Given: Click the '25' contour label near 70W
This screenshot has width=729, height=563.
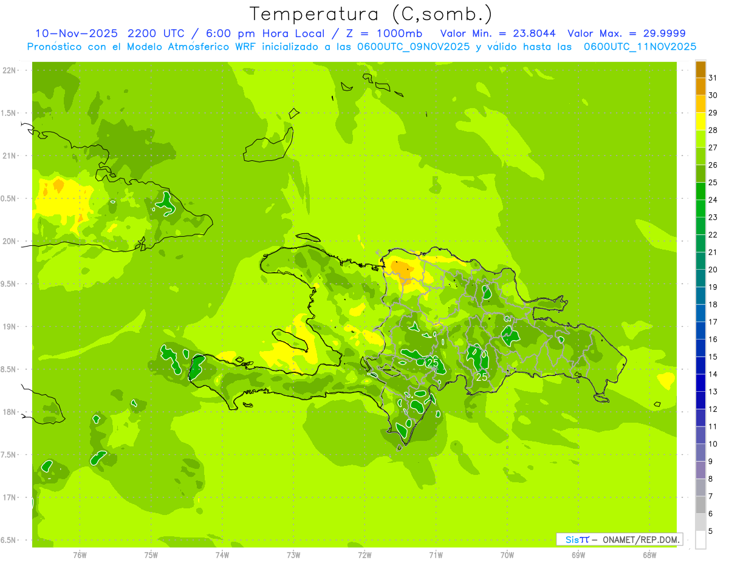Looking at the screenshot, I should click(482, 377).
